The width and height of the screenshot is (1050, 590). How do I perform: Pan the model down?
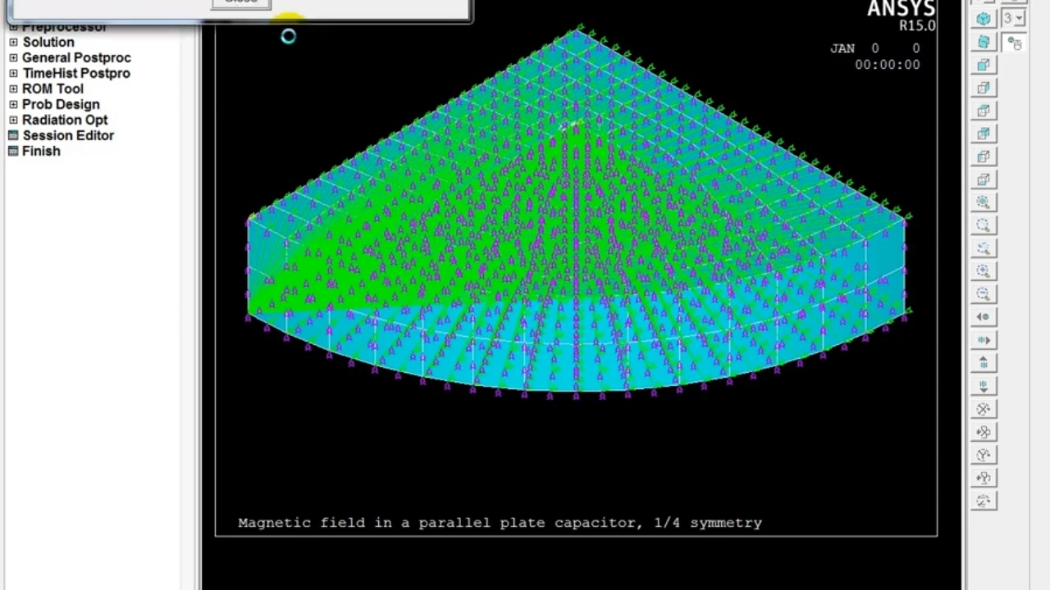pos(983,386)
